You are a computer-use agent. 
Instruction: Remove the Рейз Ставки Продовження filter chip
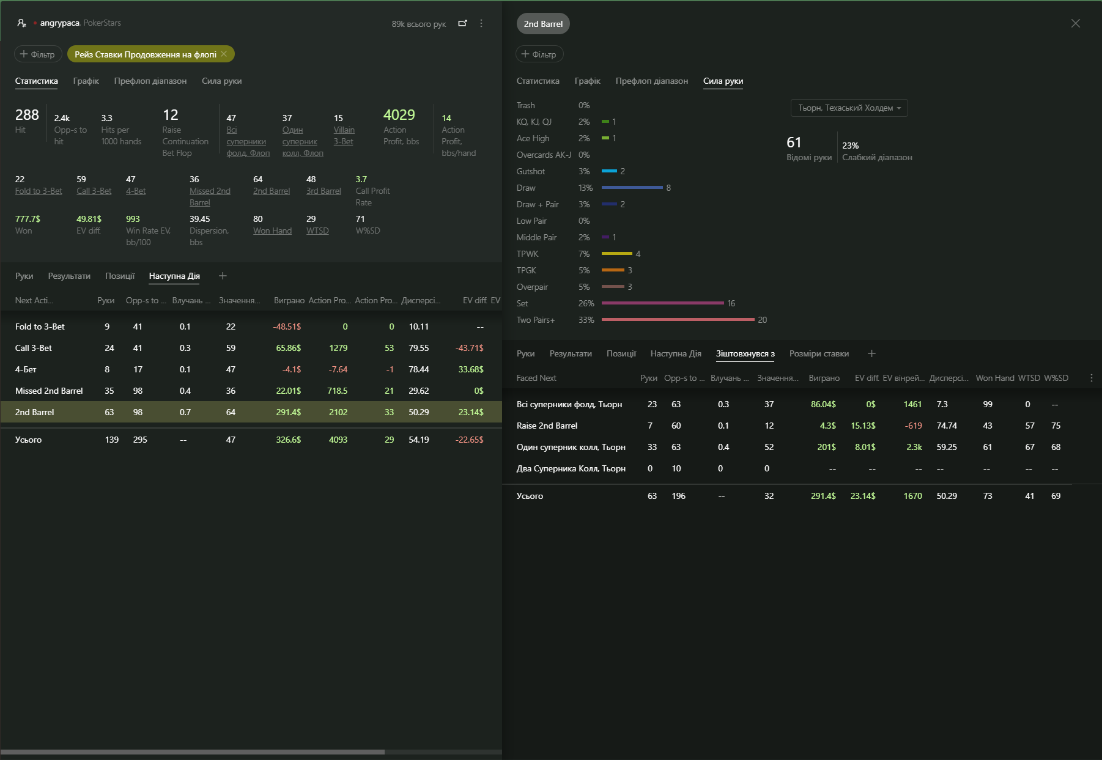click(x=224, y=54)
